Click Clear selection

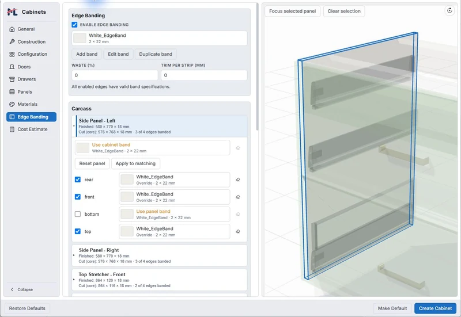click(x=344, y=11)
